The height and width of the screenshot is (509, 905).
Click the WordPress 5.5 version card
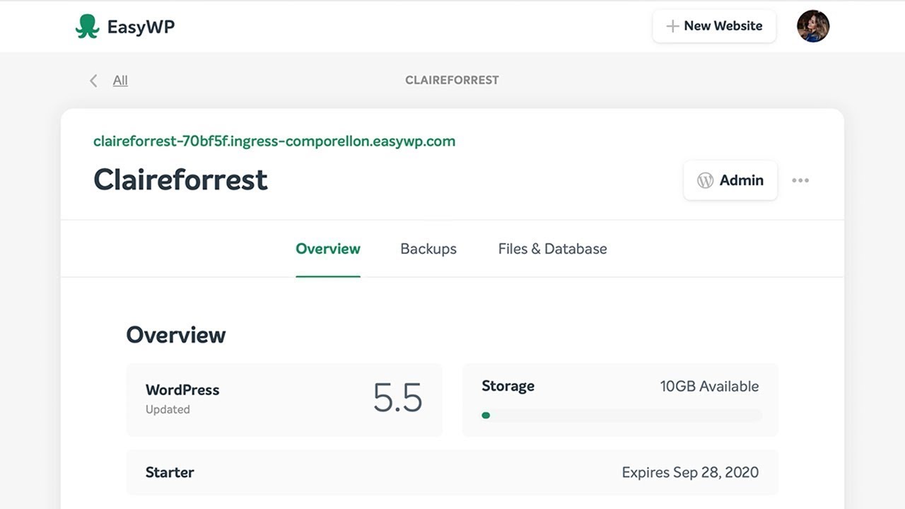tap(284, 399)
